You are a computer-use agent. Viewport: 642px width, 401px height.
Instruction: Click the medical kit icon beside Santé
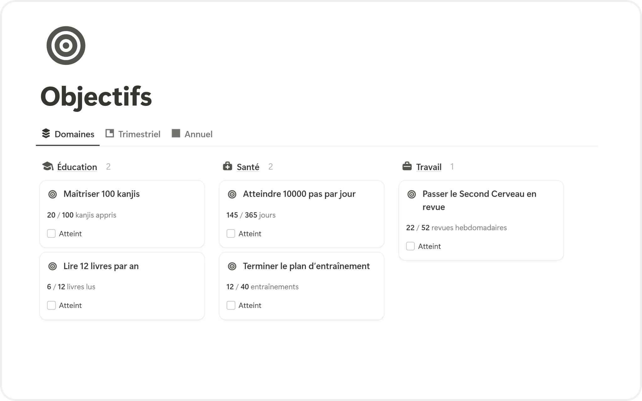pos(227,166)
